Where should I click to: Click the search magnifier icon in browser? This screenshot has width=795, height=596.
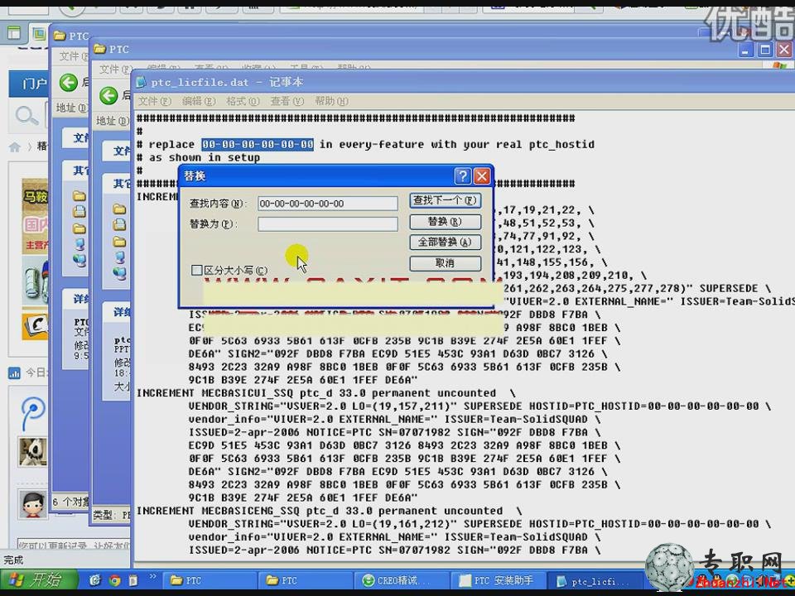[26, 116]
